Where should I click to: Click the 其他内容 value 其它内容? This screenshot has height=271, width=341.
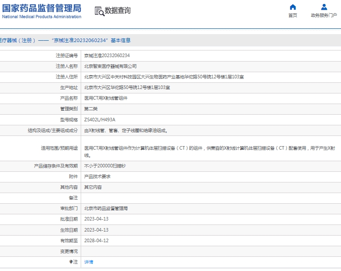click(93, 187)
